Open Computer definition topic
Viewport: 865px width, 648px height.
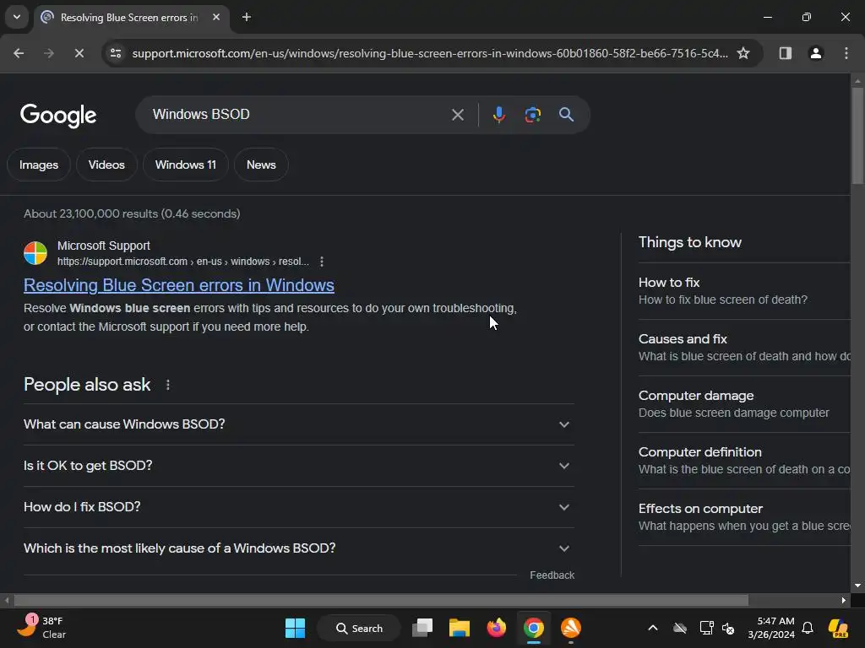(x=744, y=461)
